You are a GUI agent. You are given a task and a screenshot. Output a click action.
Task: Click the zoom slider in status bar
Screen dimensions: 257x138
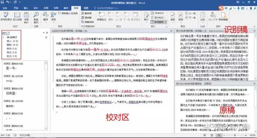pos(235,135)
